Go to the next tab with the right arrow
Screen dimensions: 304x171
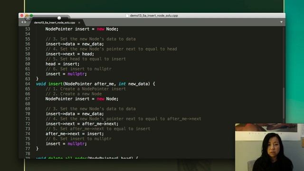tap(25, 22)
